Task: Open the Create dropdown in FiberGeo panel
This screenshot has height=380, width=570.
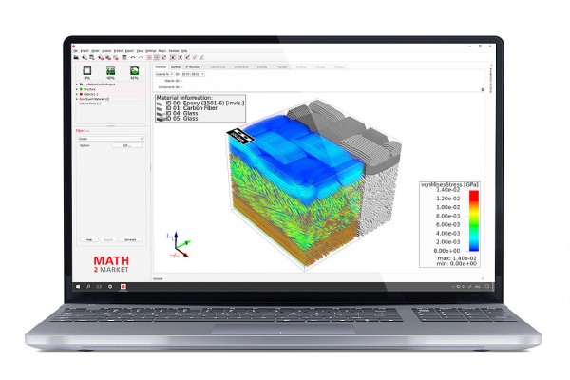Action: pyautogui.click(x=108, y=138)
